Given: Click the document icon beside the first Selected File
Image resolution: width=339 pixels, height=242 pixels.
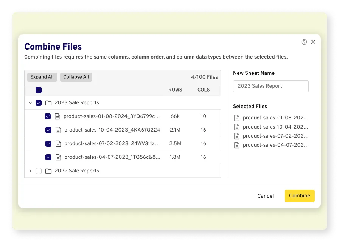Looking at the screenshot, I should pos(237,118).
